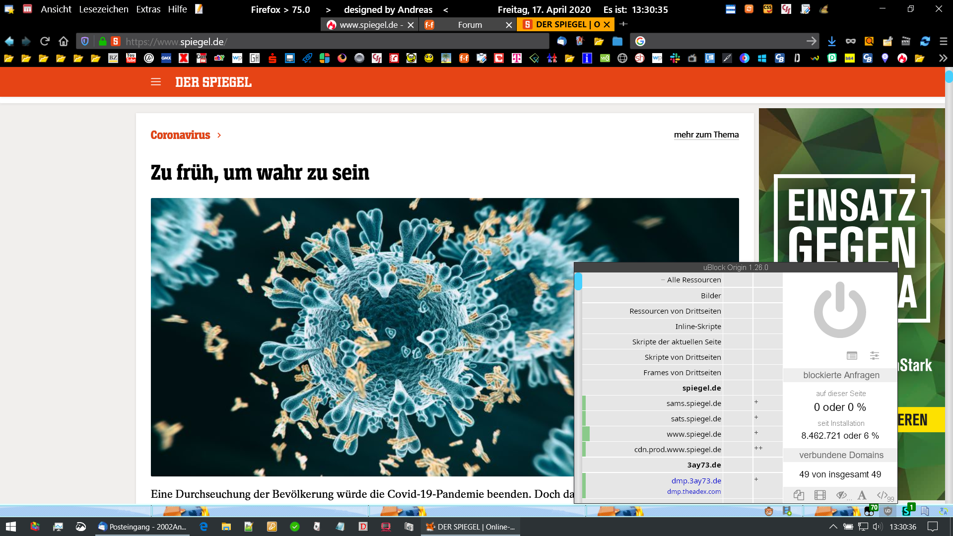The height and width of the screenshot is (536, 953).
Task: Open uBlock dashboard via sliders icon
Action: pyautogui.click(x=875, y=355)
